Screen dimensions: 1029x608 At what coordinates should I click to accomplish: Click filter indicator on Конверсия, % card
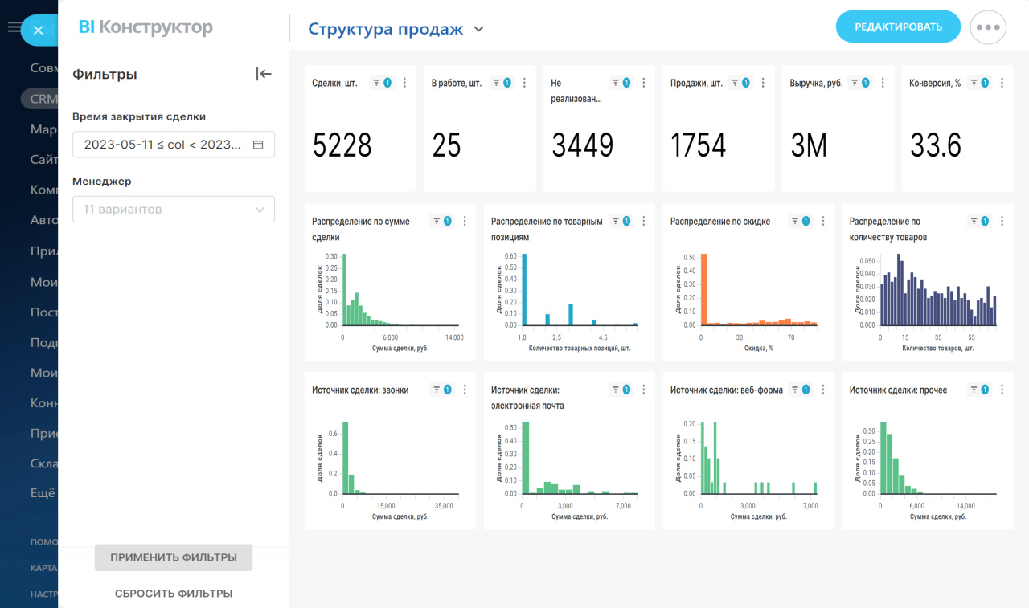979,83
